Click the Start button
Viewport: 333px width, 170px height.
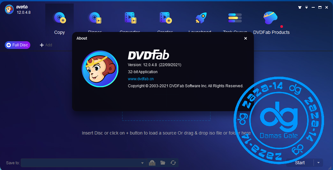300,163
